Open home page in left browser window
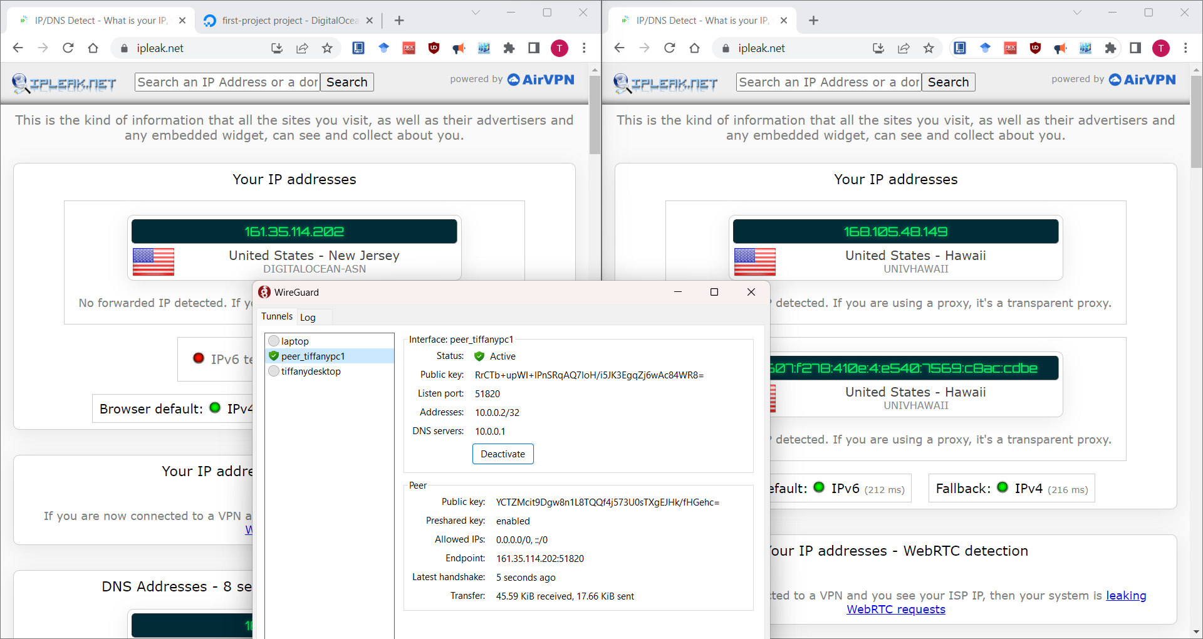Image resolution: width=1203 pixels, height=639 pixels. (93, 48)
